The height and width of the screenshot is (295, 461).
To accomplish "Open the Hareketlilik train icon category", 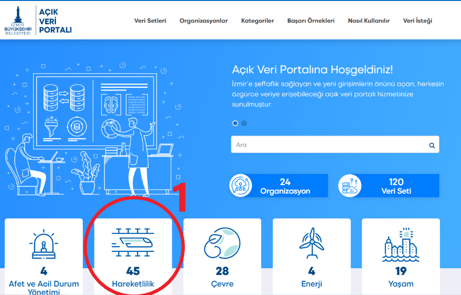I will pos(133,243).
